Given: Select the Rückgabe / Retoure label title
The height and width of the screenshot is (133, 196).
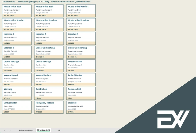Looking at the screenshot, I should click(45, 103).
